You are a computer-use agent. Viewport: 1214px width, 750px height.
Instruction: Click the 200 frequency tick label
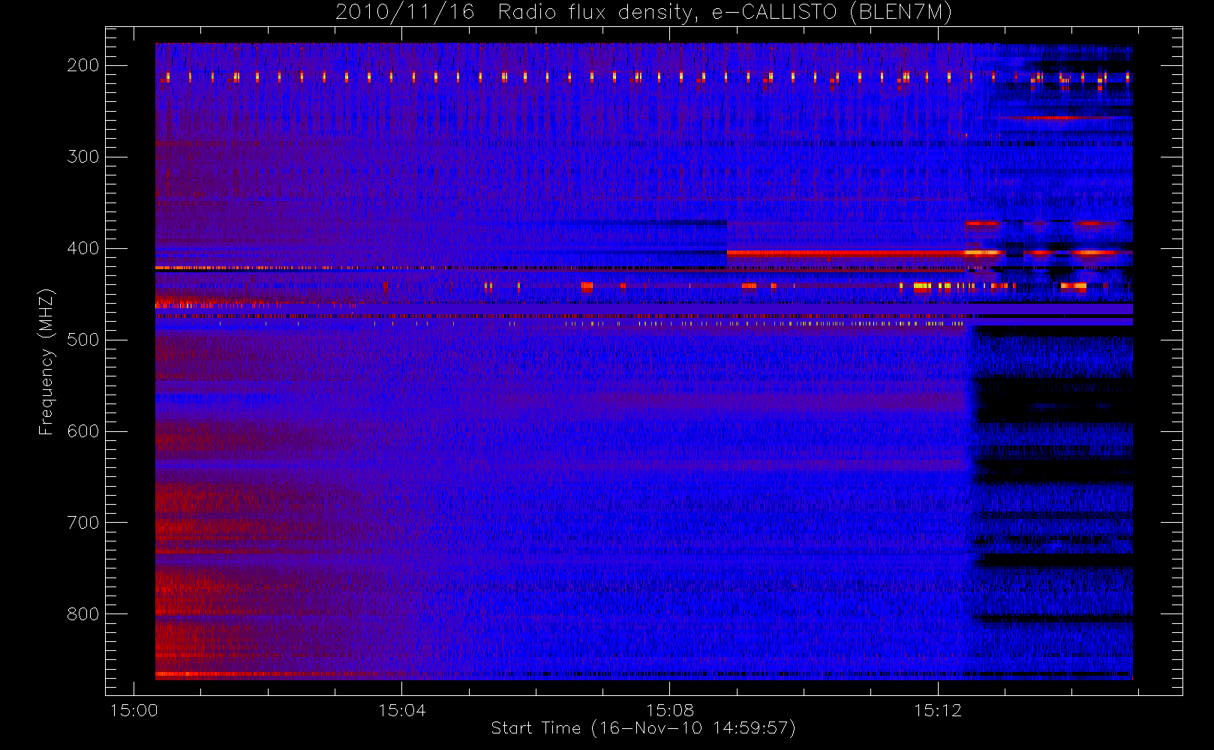tap(83, 65)
